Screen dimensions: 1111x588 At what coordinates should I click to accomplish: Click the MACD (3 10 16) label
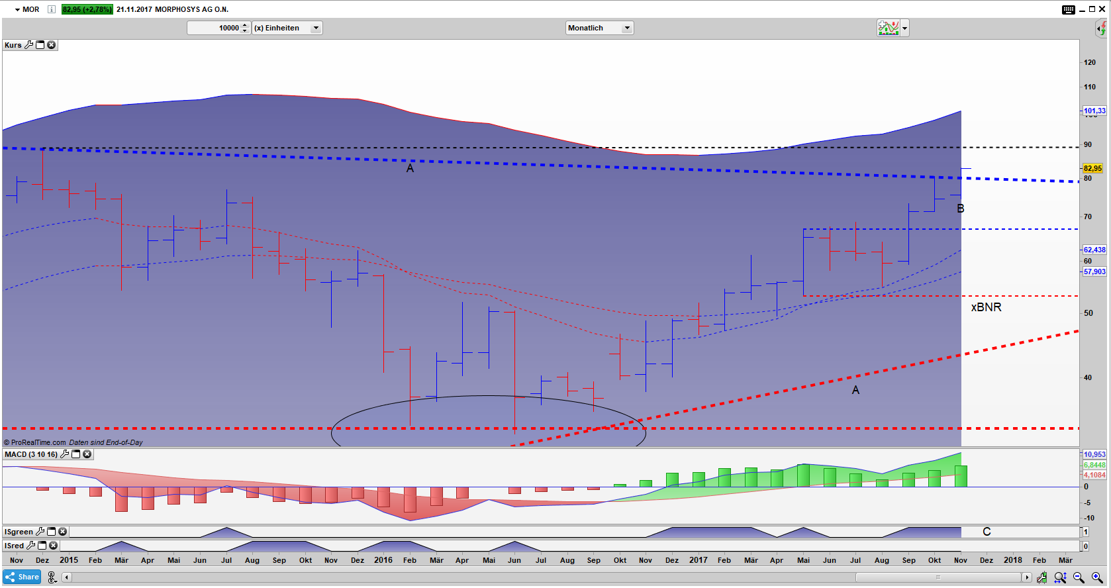pos(31,454)
